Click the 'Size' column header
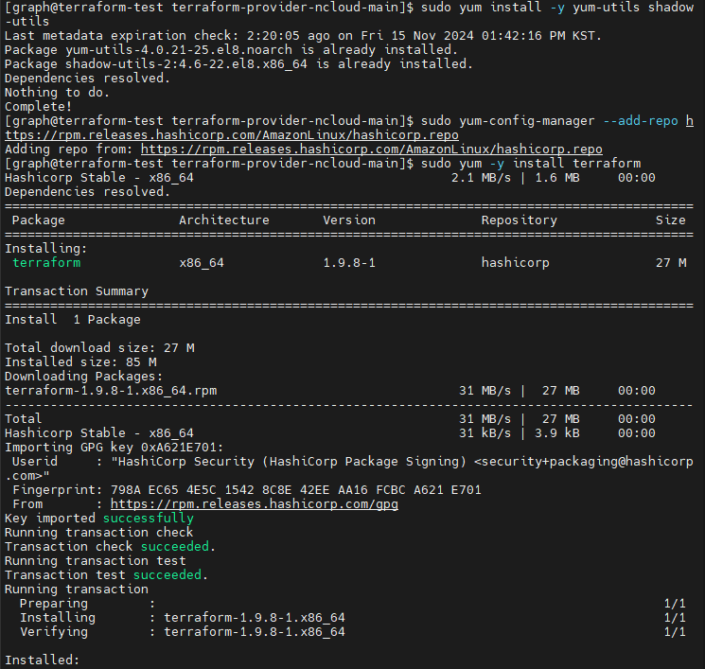 click(x=670, y=220)
